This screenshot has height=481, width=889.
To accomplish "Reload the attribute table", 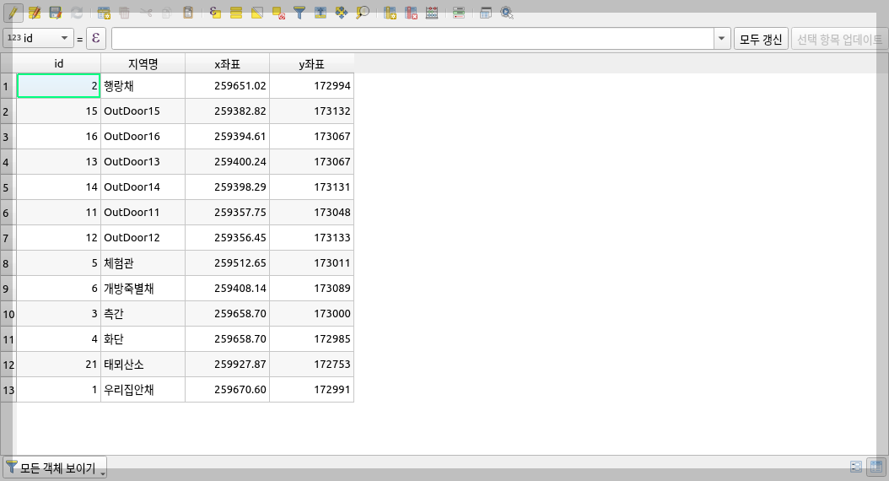I will [x=77, y=13].
